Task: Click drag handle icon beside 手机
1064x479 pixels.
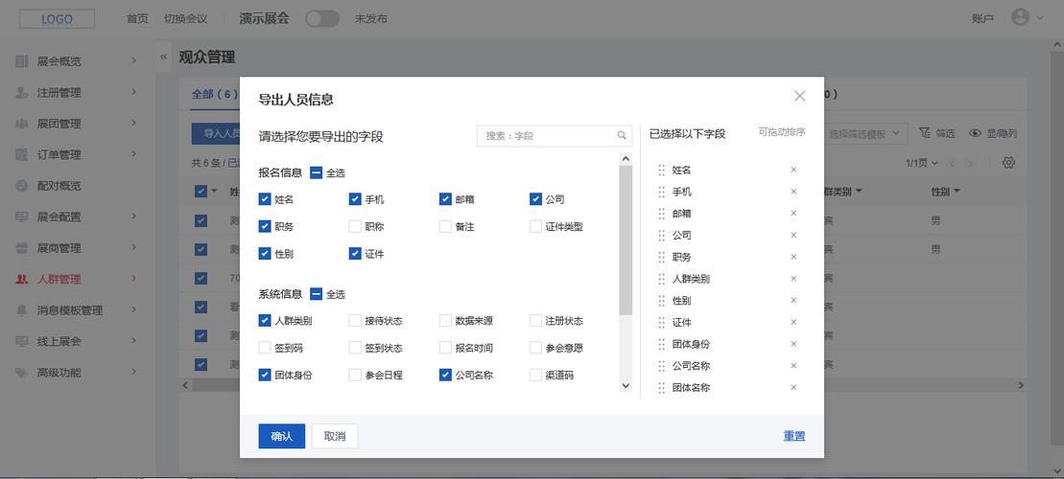Action: point(662,192)
